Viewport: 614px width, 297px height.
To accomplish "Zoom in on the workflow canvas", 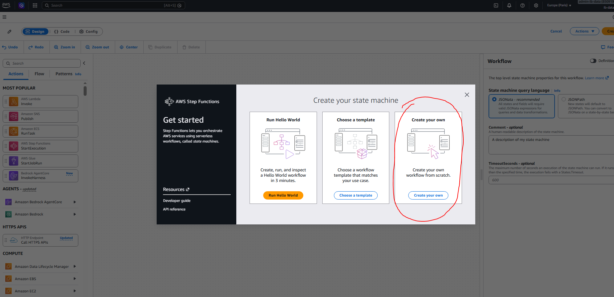I will [x=65, y=47].
